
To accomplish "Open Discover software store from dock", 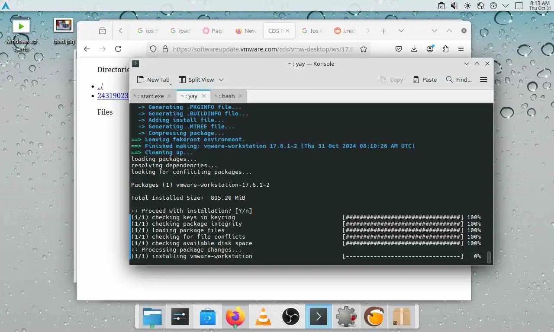I will point(208,317).
